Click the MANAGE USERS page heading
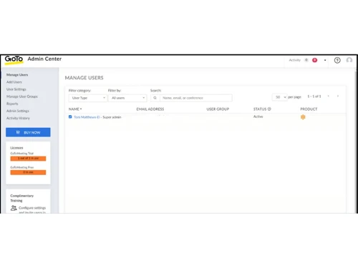 click(x=84, y=78)
